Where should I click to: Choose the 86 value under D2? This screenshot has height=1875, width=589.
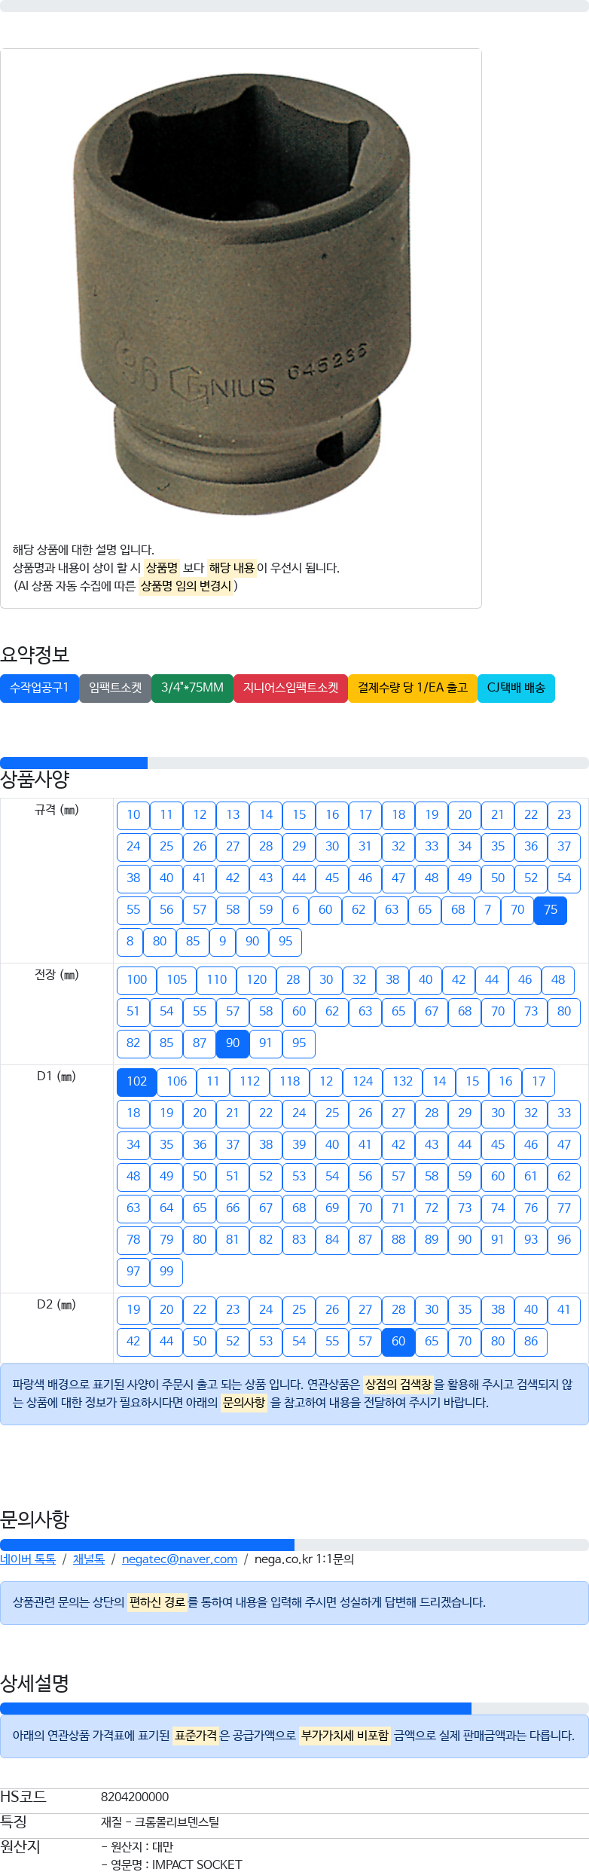coord(531,1342)
